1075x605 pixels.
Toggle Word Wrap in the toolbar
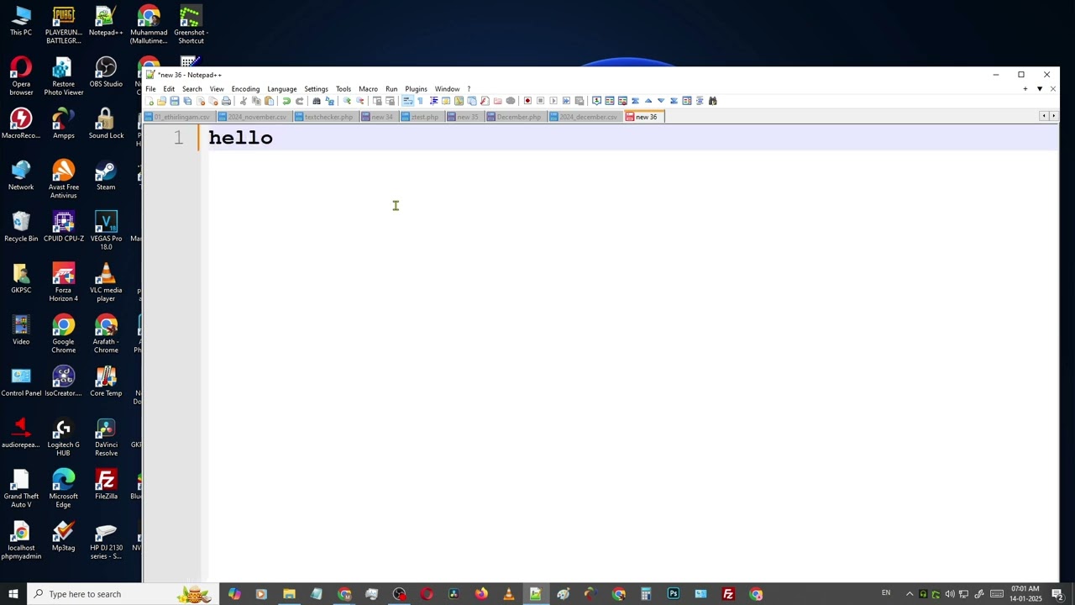pos(407,101)
